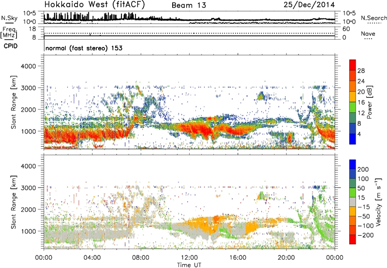387x268 pixels.
Task: Click the '4000' tick of the power panel
Action: [x=28, y=66]
